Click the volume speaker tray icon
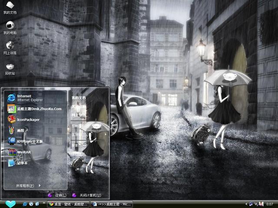Viewport: 278px width, 208px height. click(256, 204)
